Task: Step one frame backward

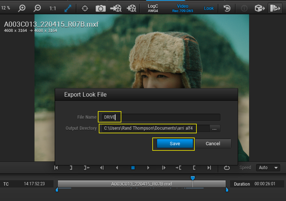Action: (x=102, y=168)
